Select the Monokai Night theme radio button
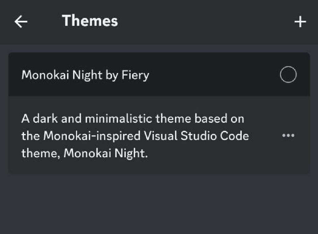318x234 pixels. tap(288, 75)
